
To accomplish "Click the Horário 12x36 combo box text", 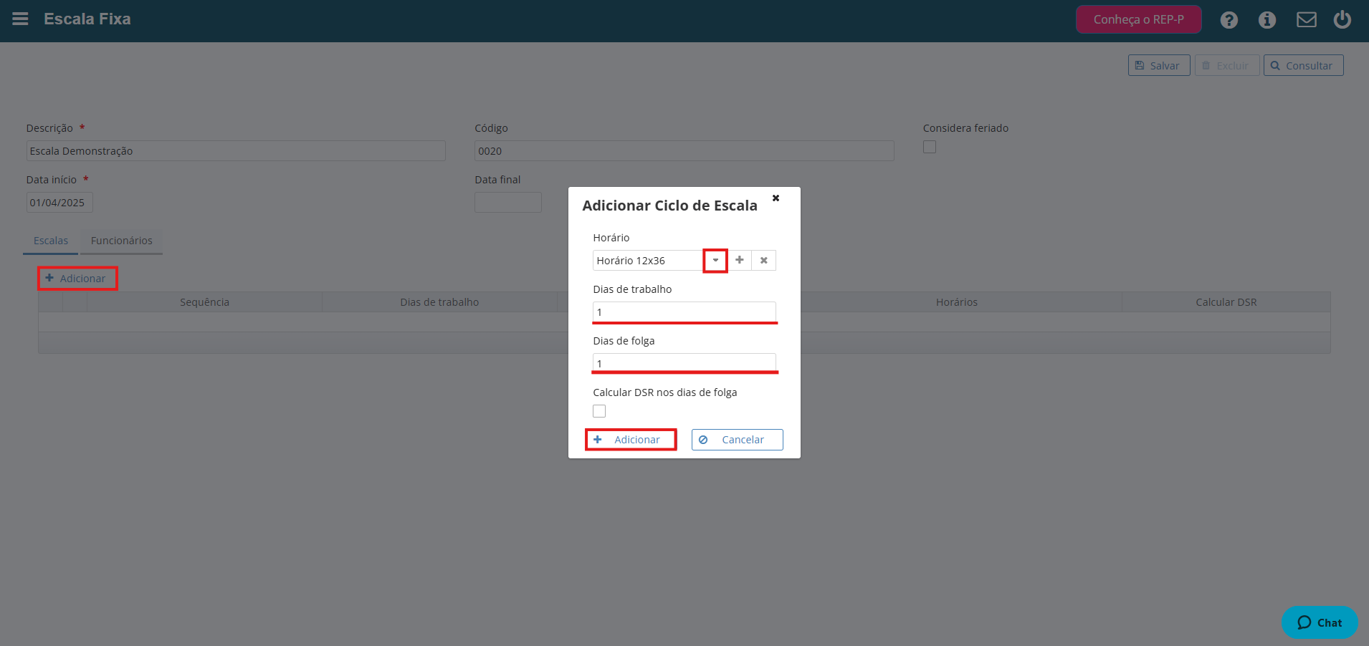I will pyautogui.click(x=648, y=261).
